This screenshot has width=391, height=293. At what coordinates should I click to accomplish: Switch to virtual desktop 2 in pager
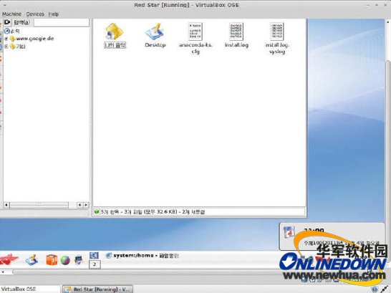click(95, 264)
